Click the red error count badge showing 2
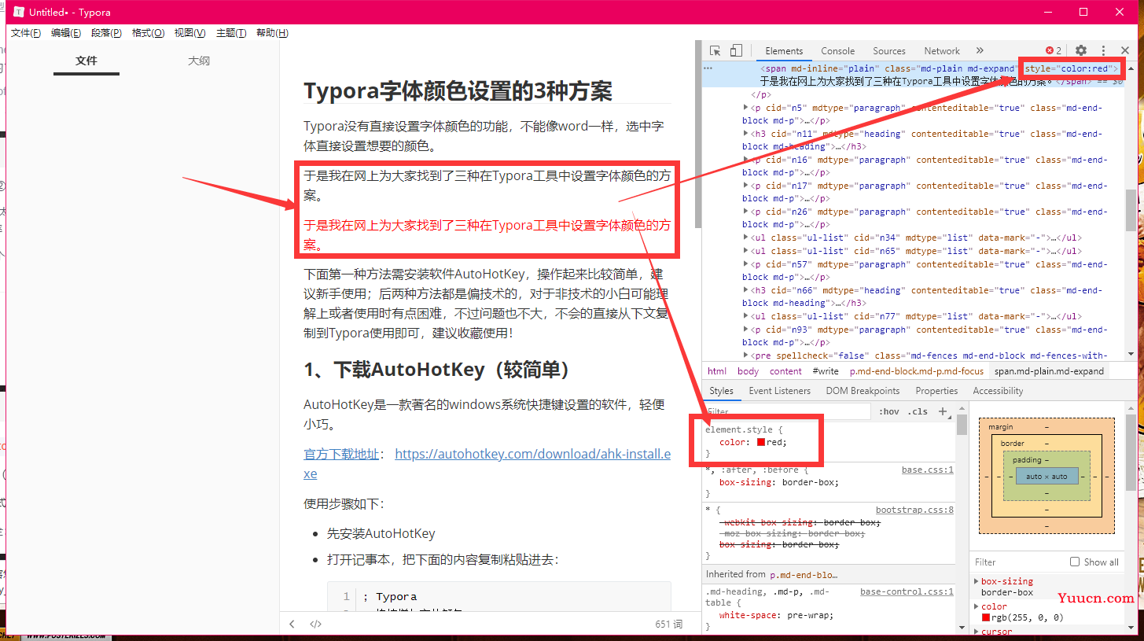This screenshot has width=1144, height=641. [x=1054, y=50]
